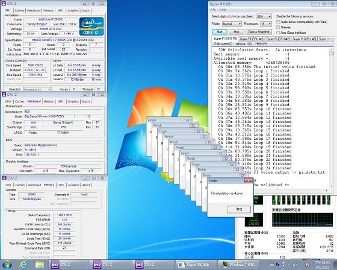Open CPU tab in Mainboard CPU-Z window
337x270 pixels.
(x=8, y=101)
